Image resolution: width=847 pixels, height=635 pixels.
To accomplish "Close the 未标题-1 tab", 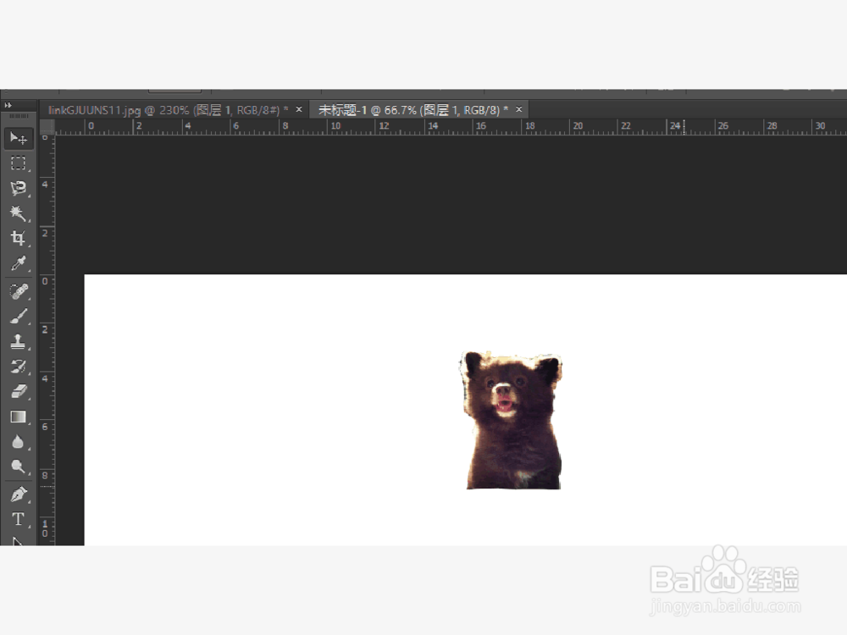I will coord(518,109).
